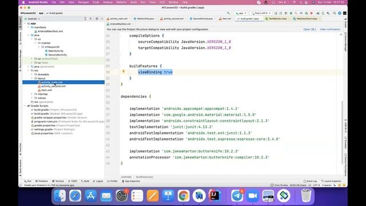Click the red Stop button in toolbar
The height and width of the screenshot is (206, 366).
click(x=311, y=13)
